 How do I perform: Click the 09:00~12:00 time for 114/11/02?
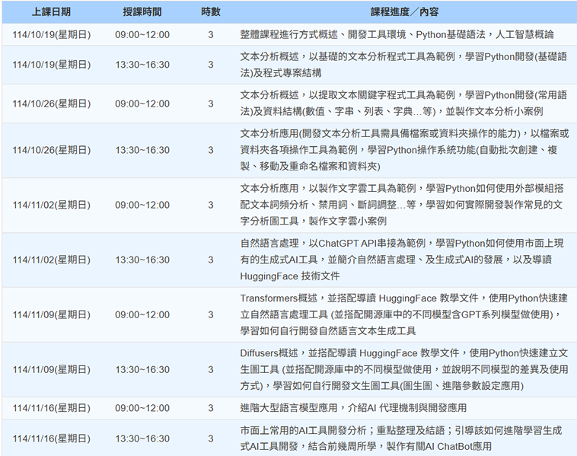click(142, 205)
